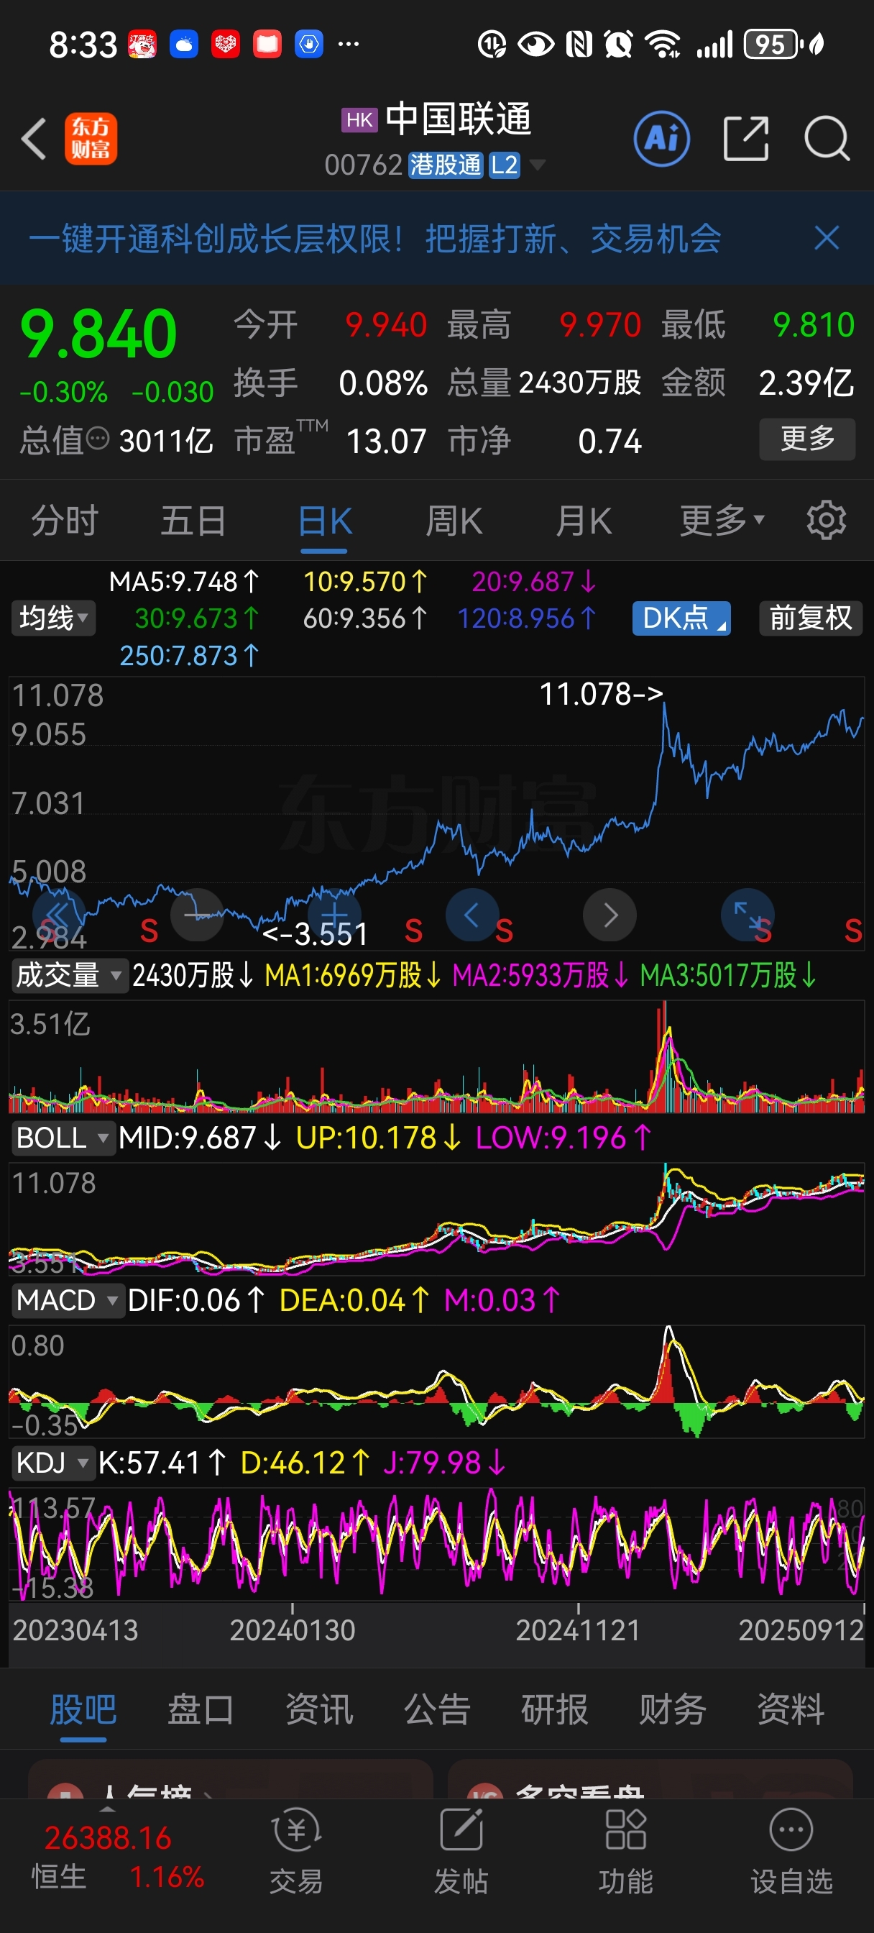
Task: Tap the 市盈 TTM value 13.07
Action: [387, 442]
